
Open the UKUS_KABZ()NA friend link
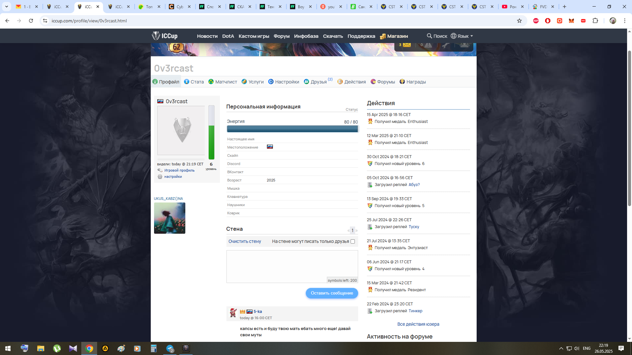pos(168,199)
